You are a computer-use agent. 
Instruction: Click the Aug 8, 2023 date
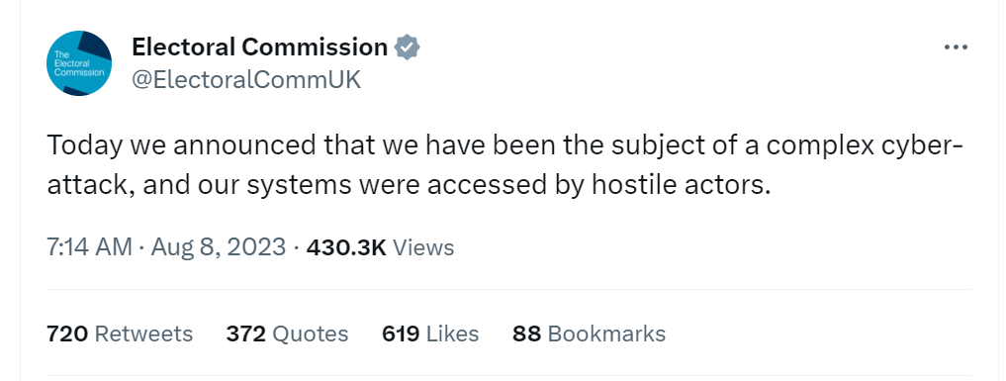coord(219,247)
